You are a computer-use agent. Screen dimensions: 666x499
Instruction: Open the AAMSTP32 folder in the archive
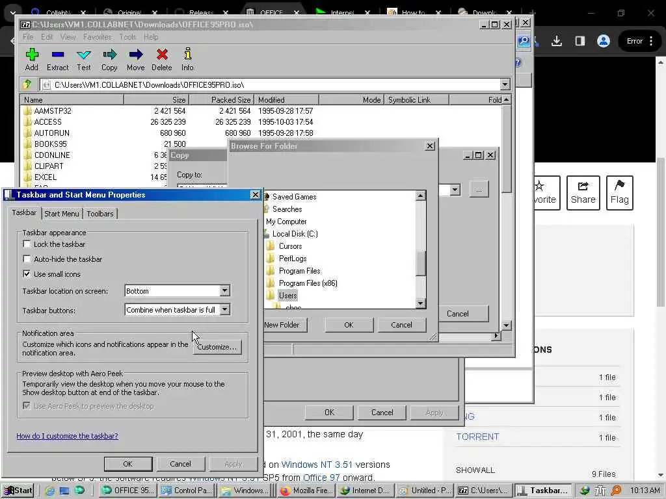[x=53, y=110]
